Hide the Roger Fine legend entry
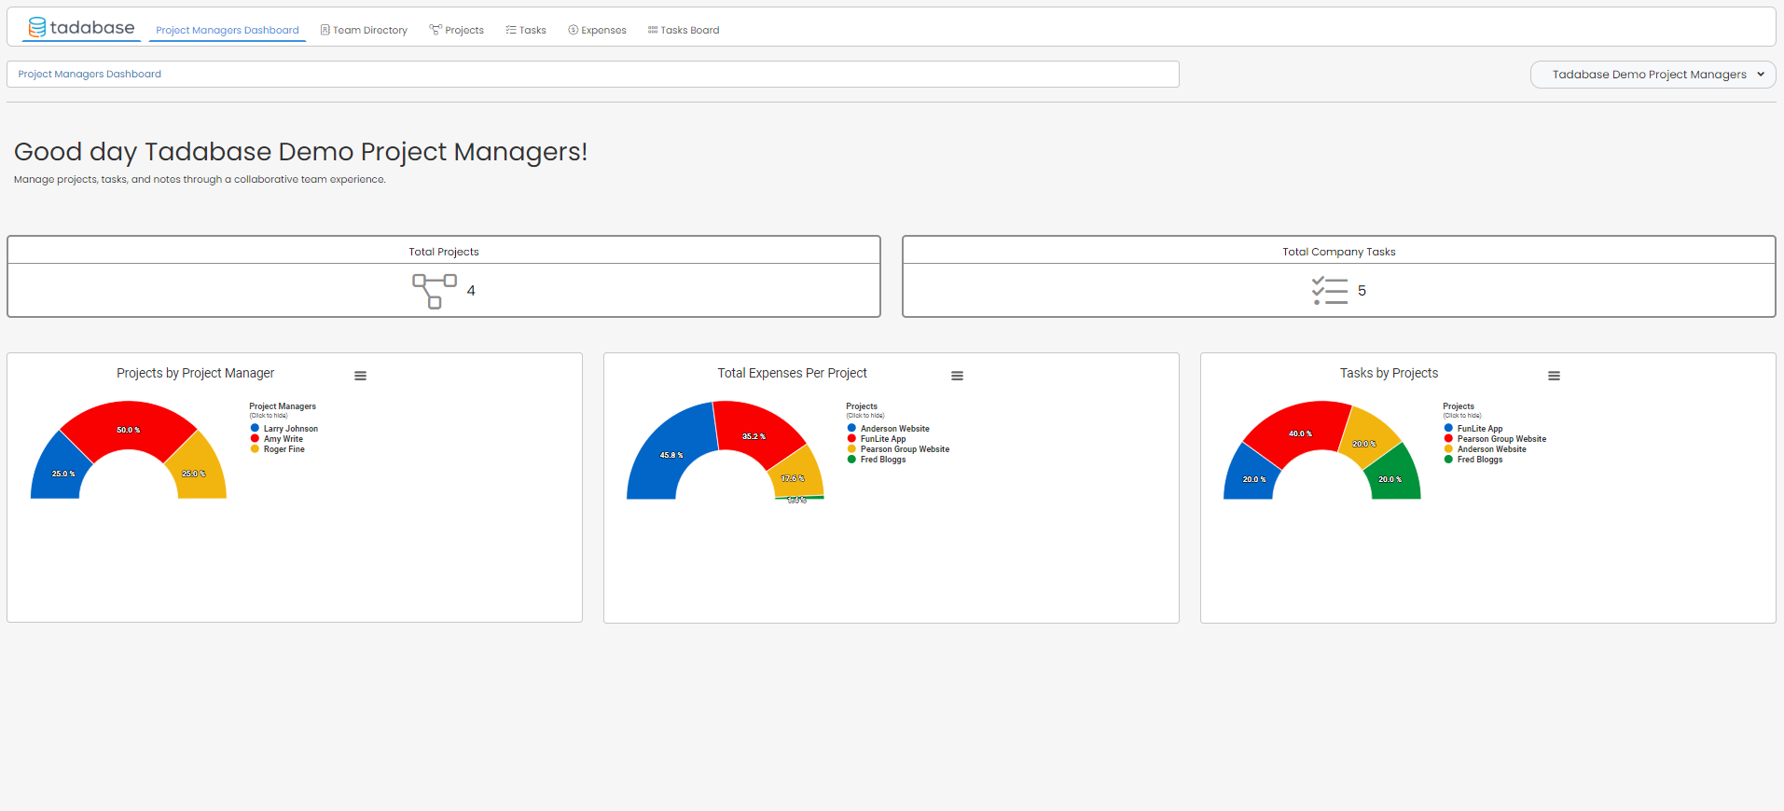Screen dimensions: 1784x811 point(278,449)
